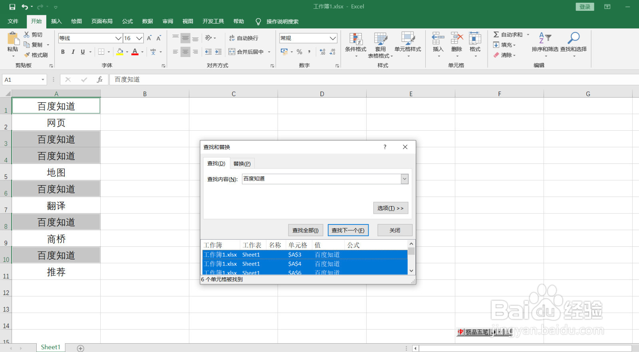Open Format as Table styles

380,45
